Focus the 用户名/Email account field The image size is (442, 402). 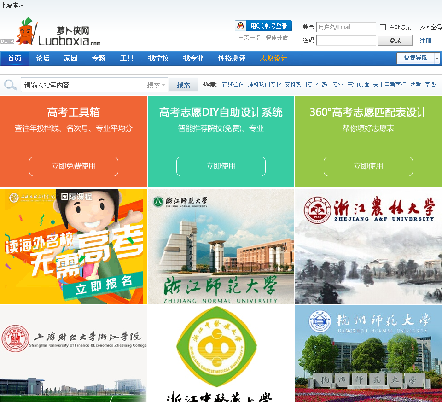(x=346, y=27)
